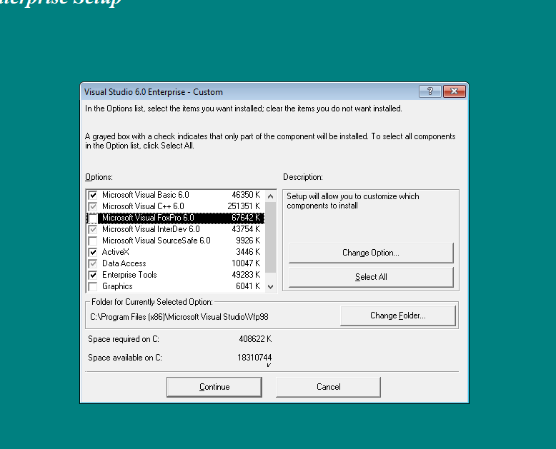
Task: Toggle the Microsoft Visual C++ 6.0 checkbox
Action: point(93,206)
